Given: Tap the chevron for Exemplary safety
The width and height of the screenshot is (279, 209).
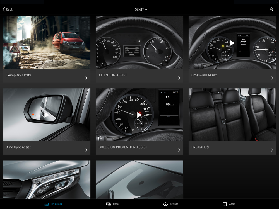Looking at the screenshot, I should click(86, 78).
